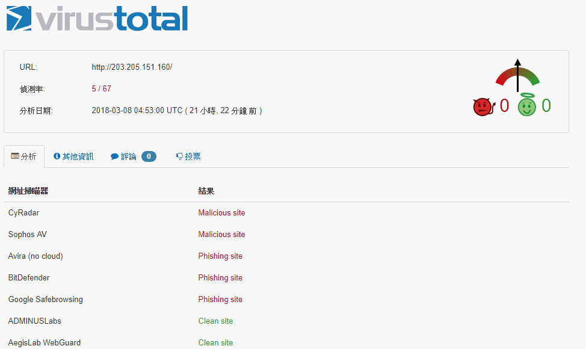Open the 投票 votes tab
The image size is (586, 349).
coord(188,156)
